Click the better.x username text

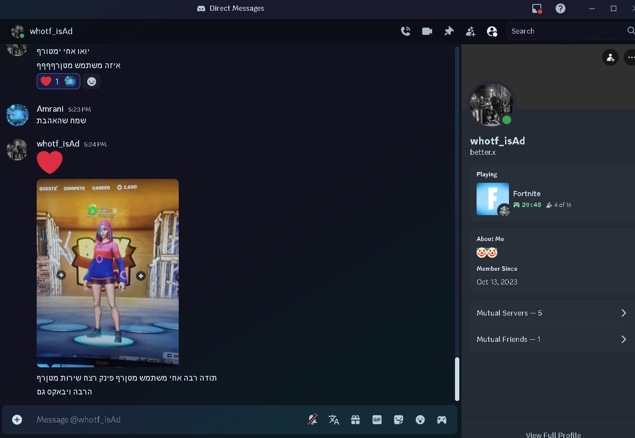coord(483,152)
